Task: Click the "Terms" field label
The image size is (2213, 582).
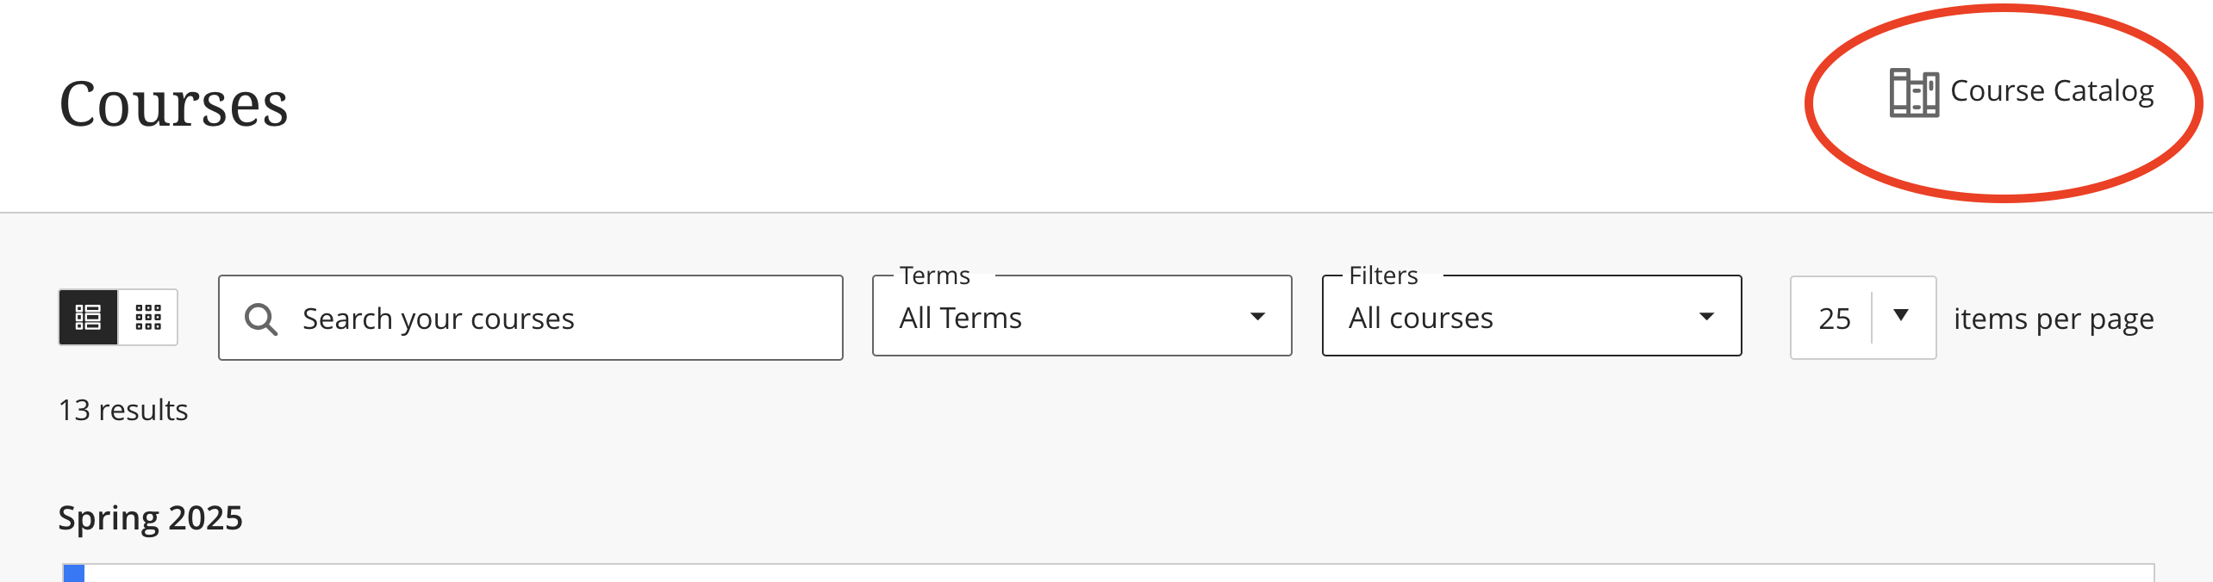Action: 935,276
